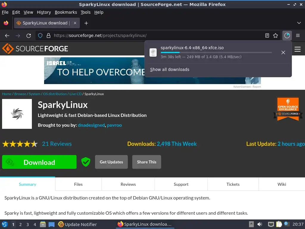This screenshot has width=305, height=229.
Task: Click the Browse breadcrumb link
Action: coord(20,94)
